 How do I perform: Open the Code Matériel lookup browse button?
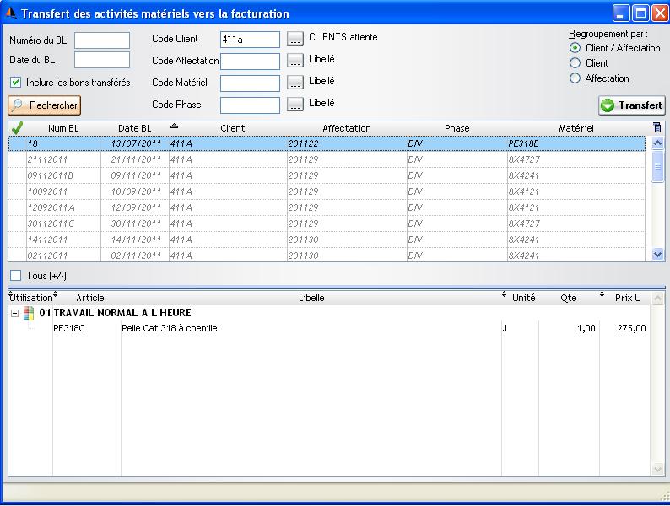click(x=294, y=83)
